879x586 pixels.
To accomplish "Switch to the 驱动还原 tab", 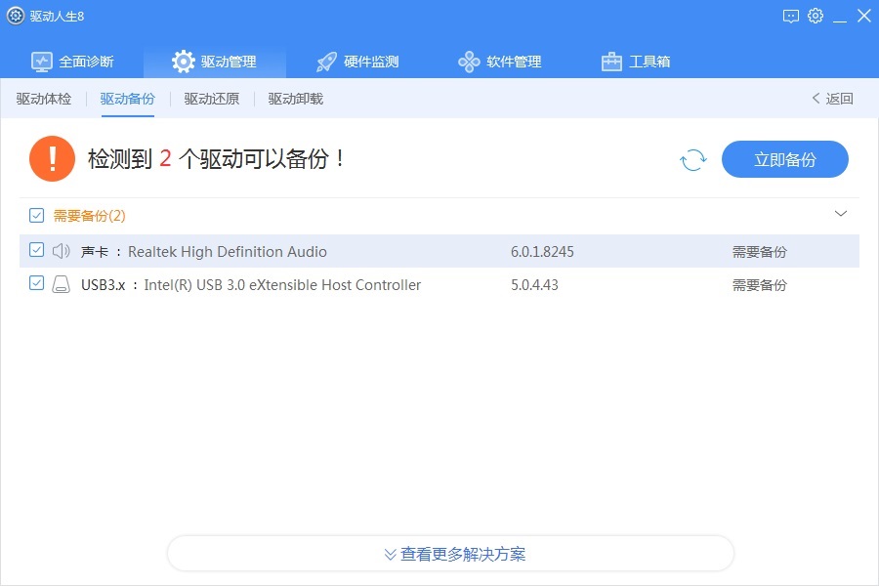I will click(x=211, y=98).
